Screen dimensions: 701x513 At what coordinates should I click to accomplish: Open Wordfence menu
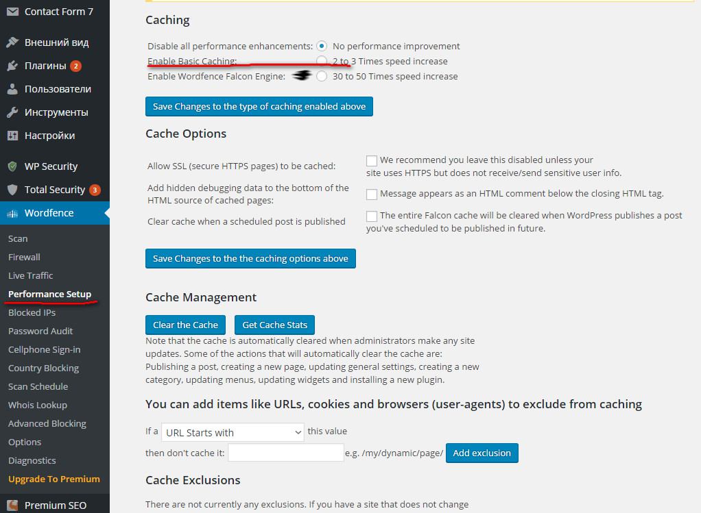pyautogui.click(x=55, y=213)
